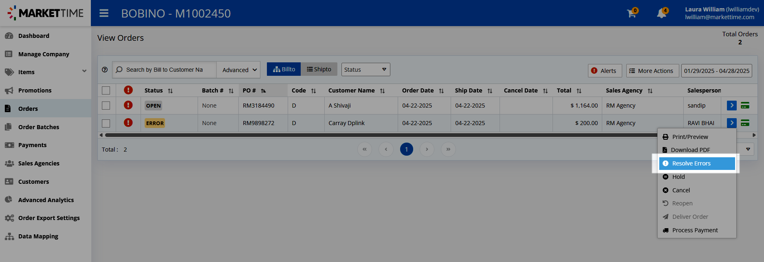Open the notifications bell icon

[x=662, y=13]
